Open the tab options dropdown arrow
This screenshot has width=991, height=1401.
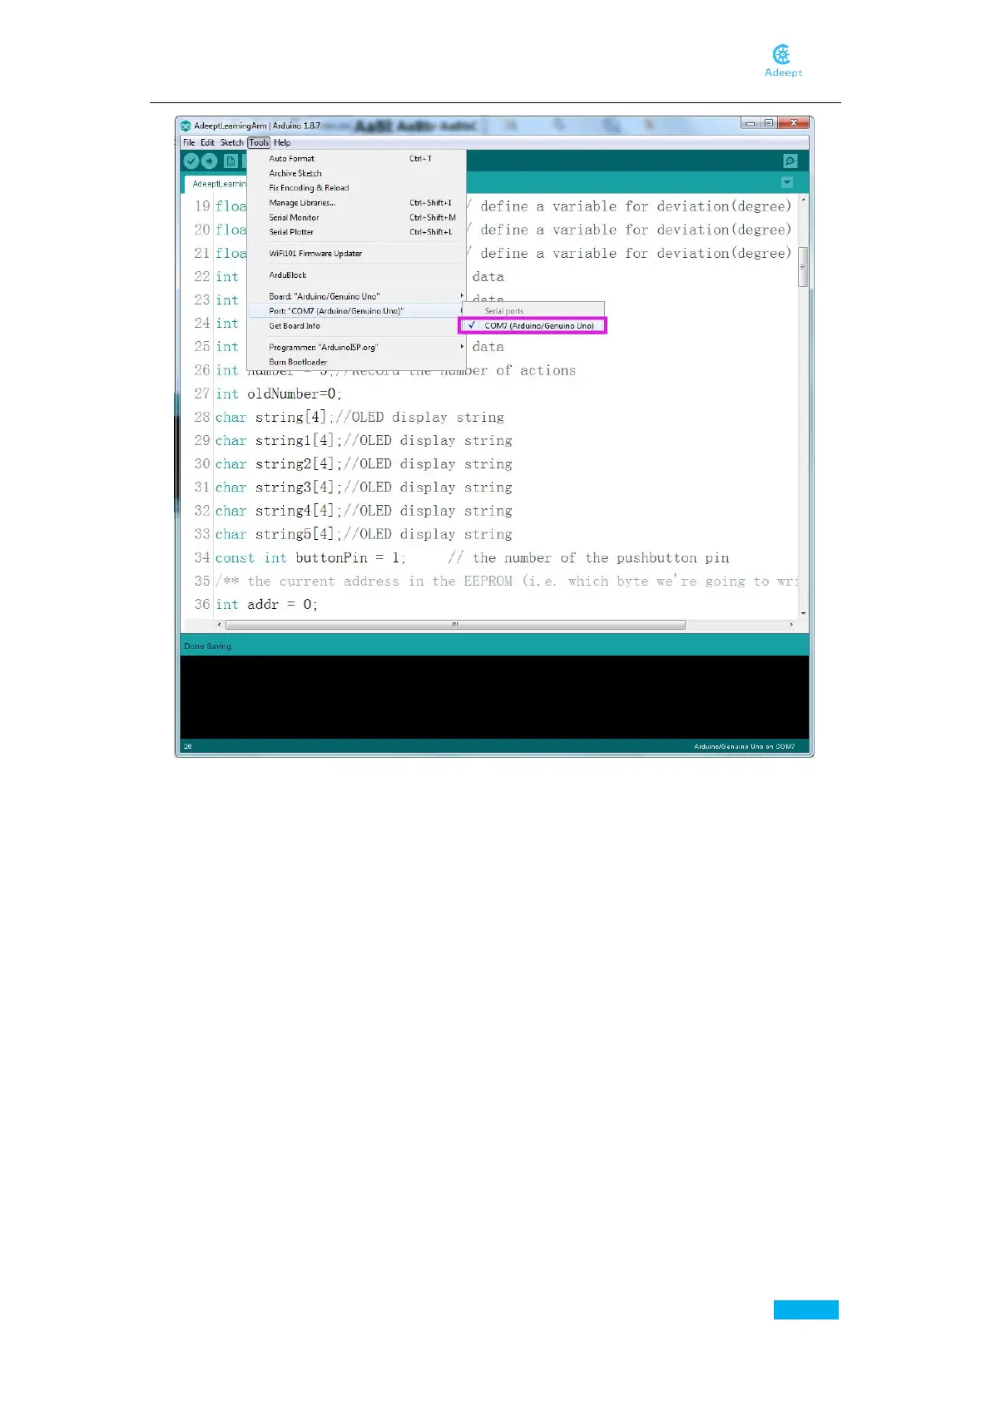tap(787, 182)
